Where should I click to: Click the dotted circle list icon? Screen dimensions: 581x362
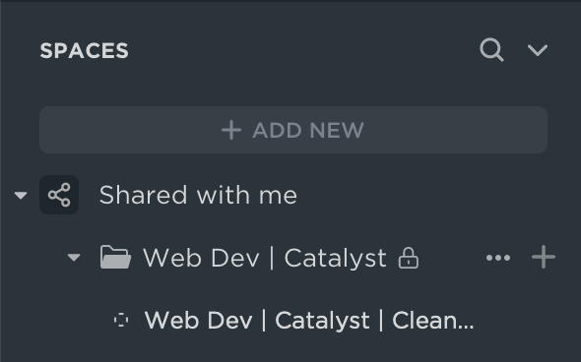121,320
